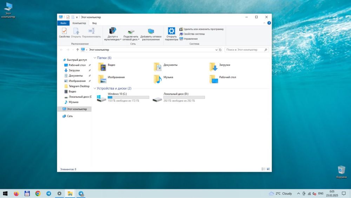Image resolution: width=351 pixels, height=198 pixels.
Task: Open Музыка in navigation pane
Action: tap(71, 102)
